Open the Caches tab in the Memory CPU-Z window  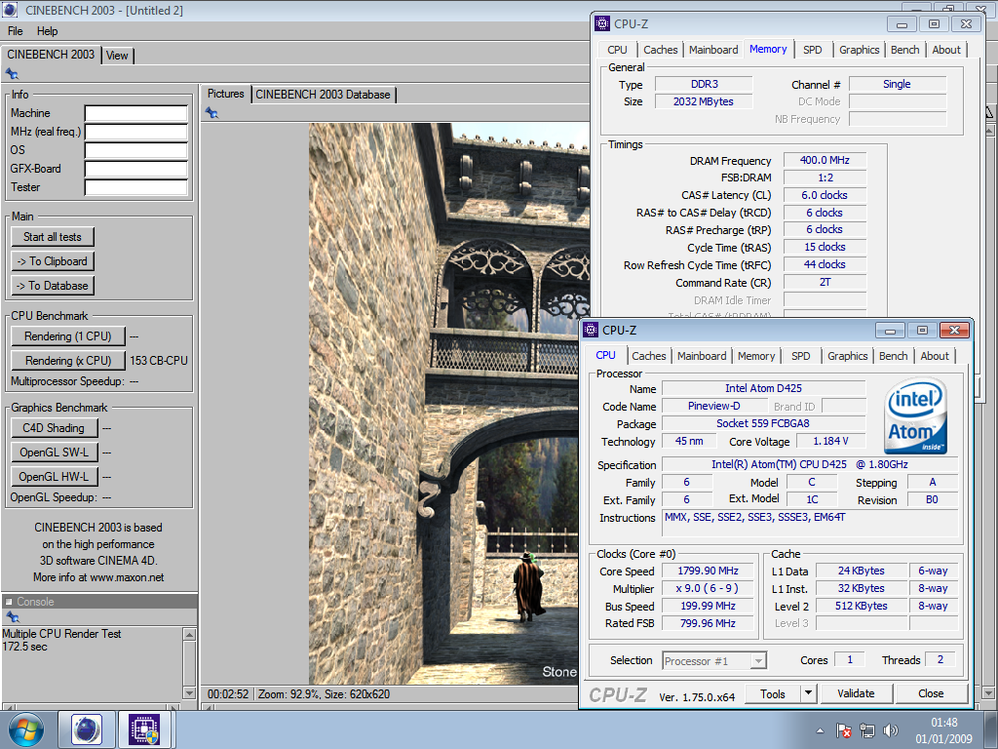click(660, 50)
